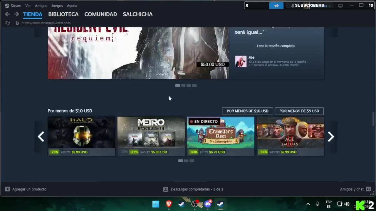The image size is (376, 211).
Task: Open the Juegos menu
Action: pos(57,6)
